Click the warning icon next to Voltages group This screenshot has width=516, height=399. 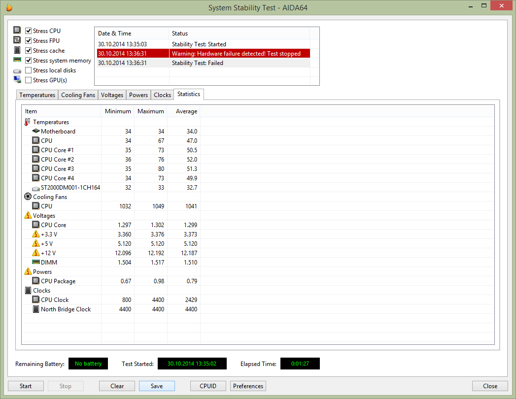(x=28, y=215)
